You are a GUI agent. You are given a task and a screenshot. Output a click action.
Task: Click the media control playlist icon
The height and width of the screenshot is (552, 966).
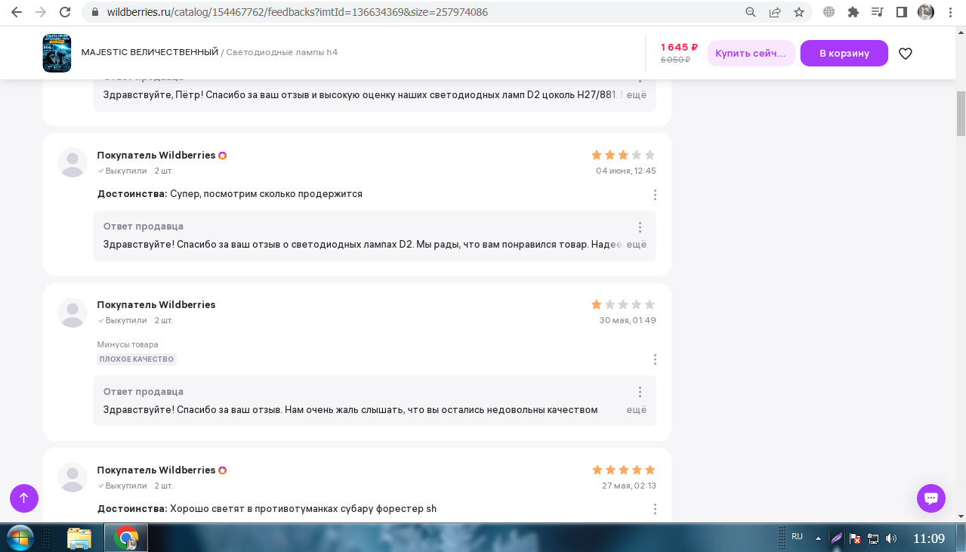[x=878, y=12]
